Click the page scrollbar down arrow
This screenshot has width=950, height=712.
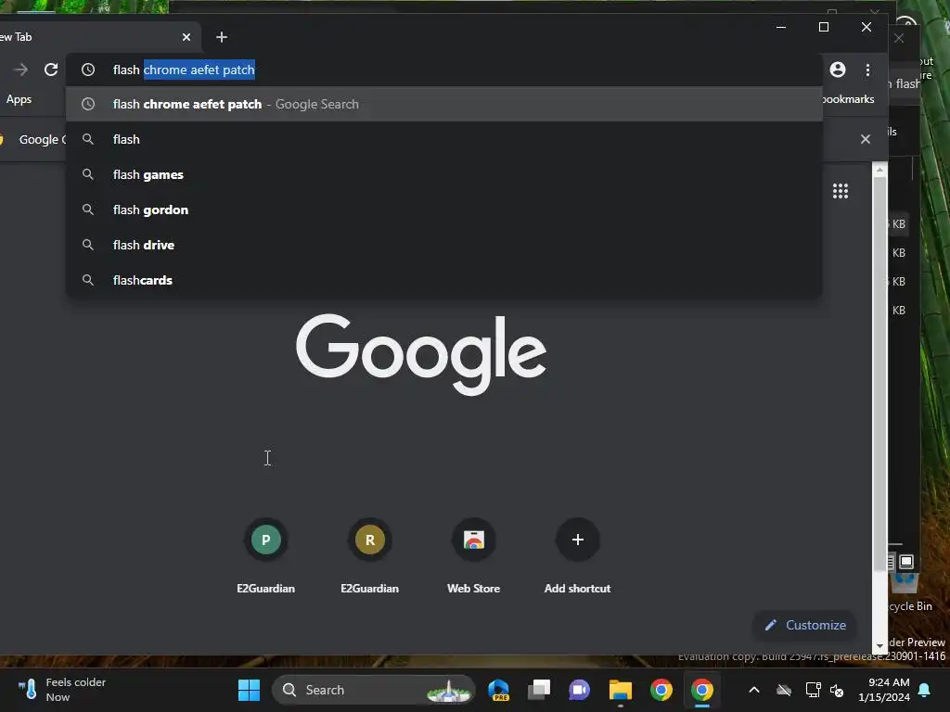pos(879,646)
